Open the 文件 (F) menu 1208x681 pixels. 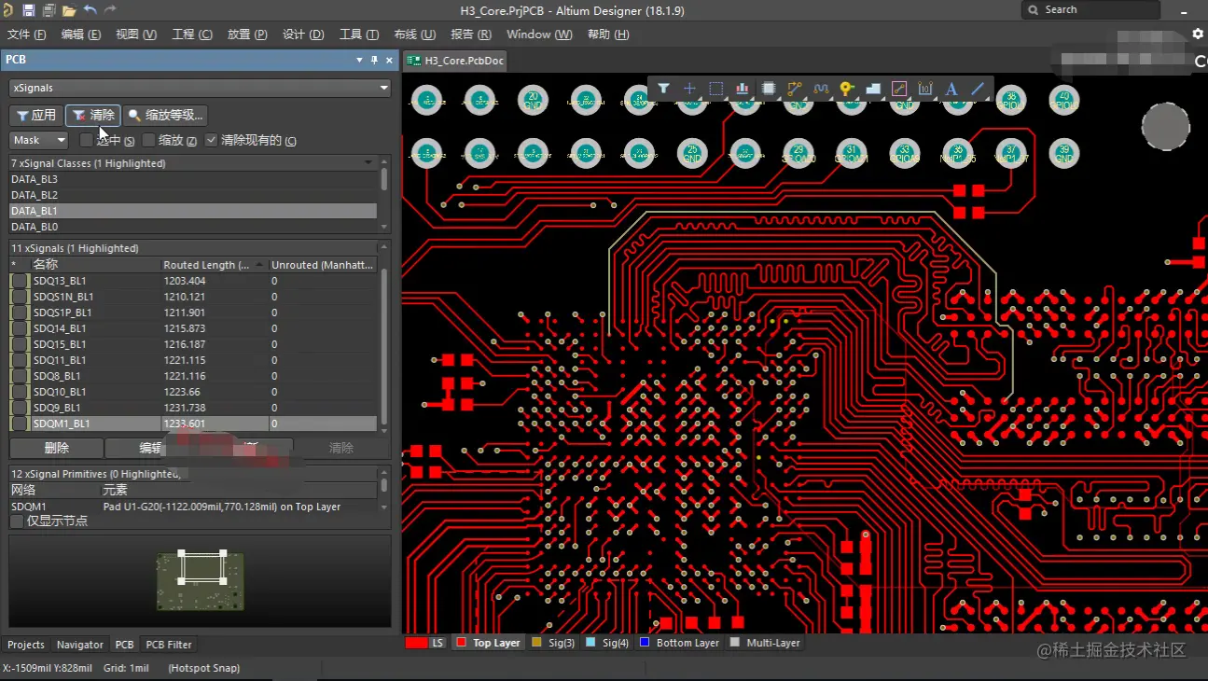(x=26, y=35)
